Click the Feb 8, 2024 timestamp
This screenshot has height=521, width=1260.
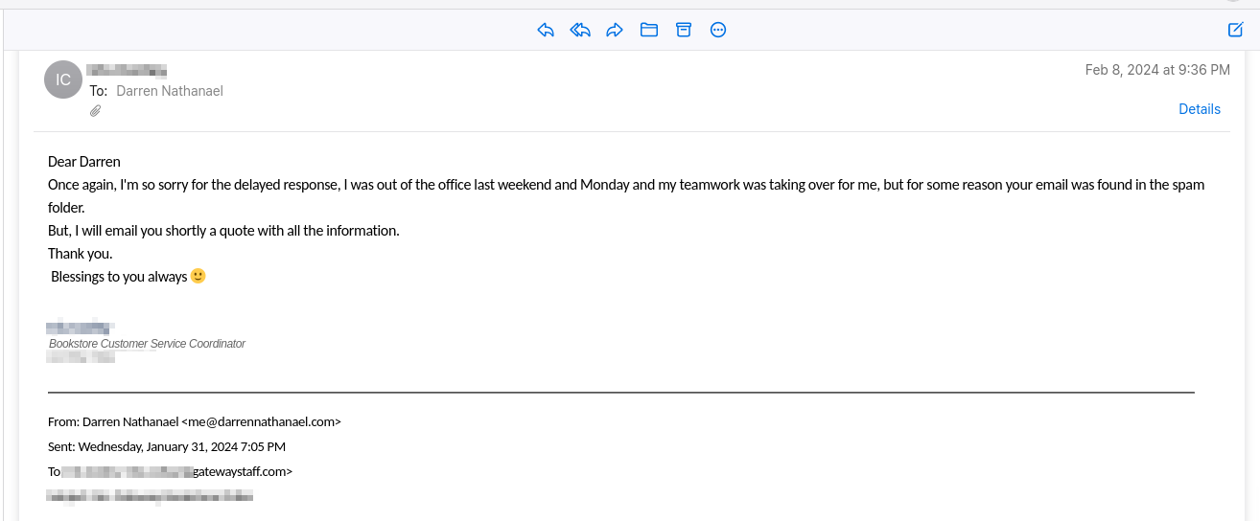point(1157,70)
